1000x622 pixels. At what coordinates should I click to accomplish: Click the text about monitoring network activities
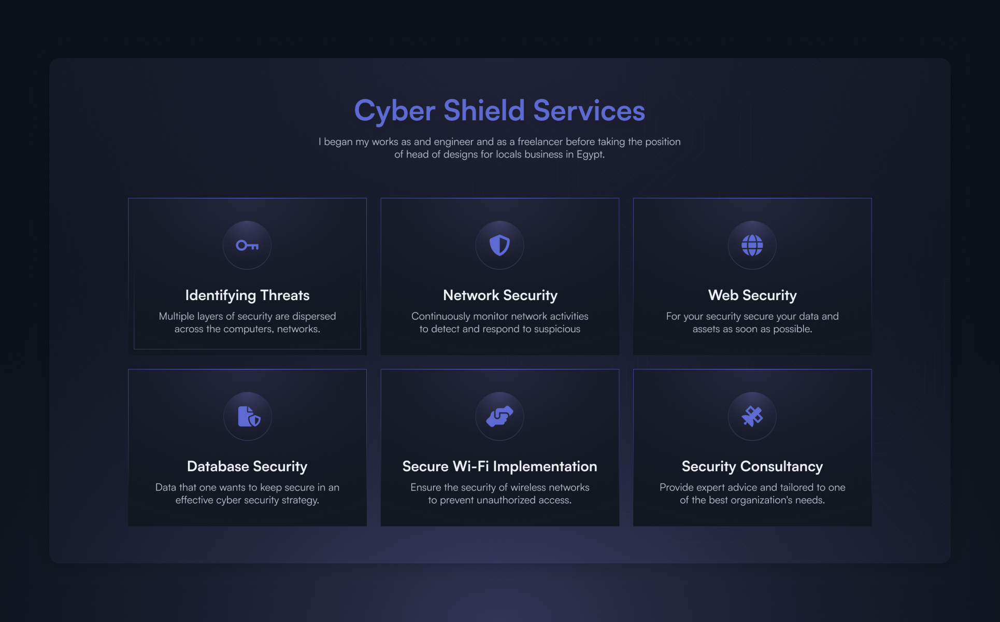(x=499, y=322)
